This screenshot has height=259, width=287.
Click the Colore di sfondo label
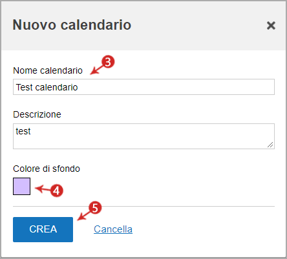47,169
